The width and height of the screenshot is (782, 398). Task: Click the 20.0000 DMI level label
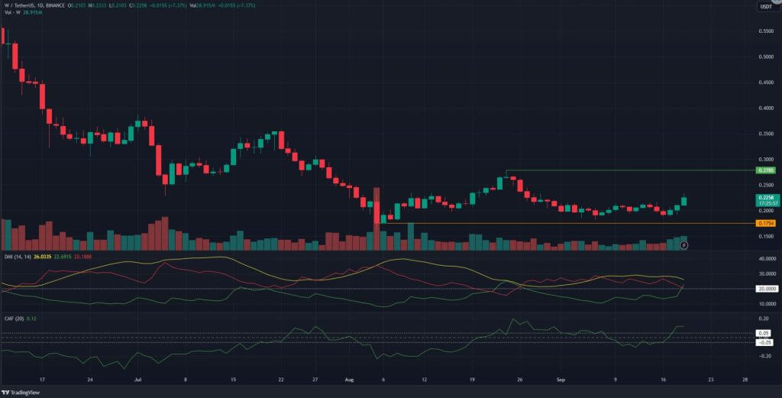pyautogui.click(x=767, y=289)
